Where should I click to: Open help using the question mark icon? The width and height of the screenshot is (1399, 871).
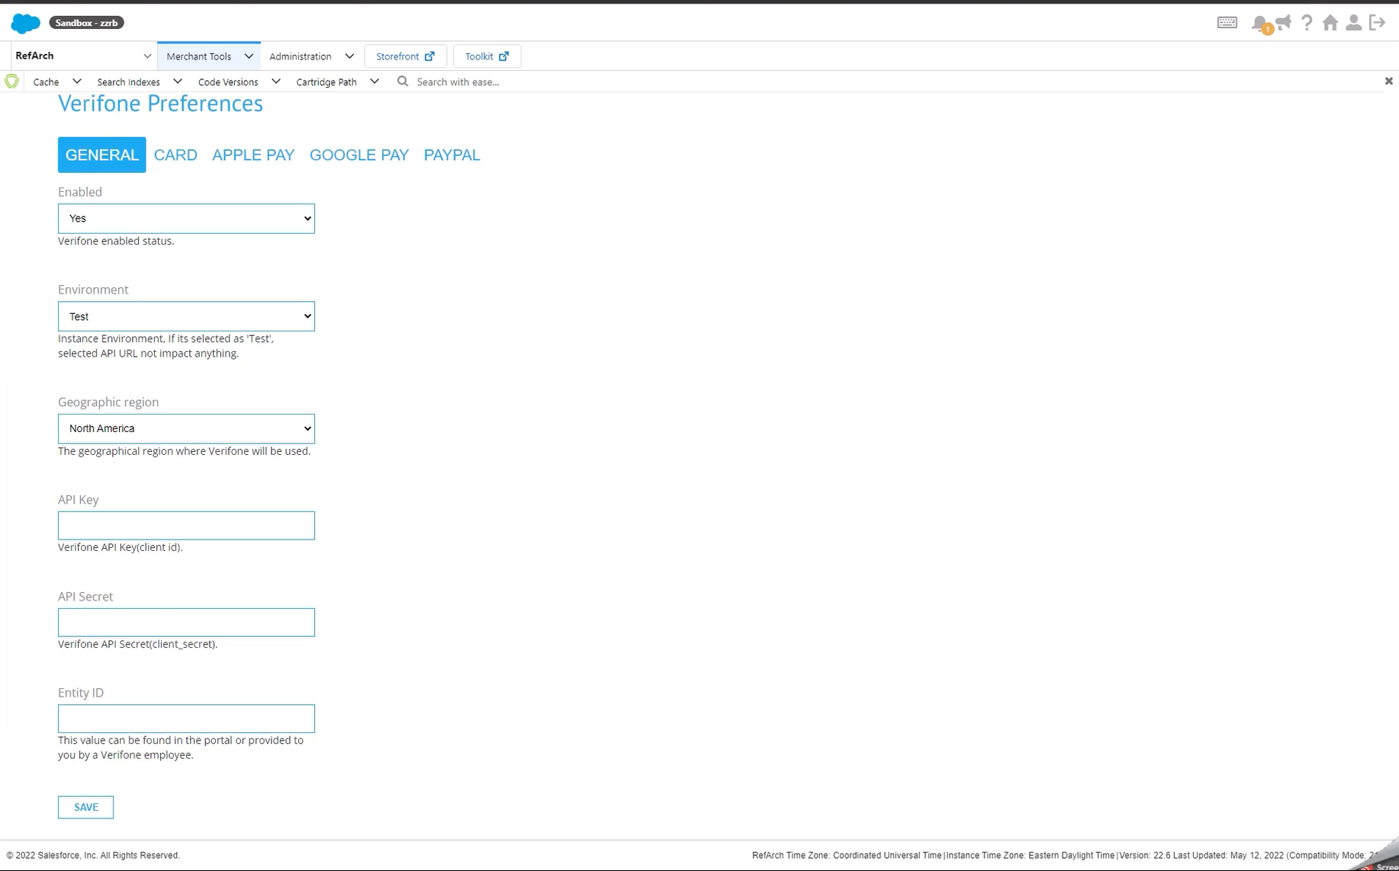pos(1307,24)
